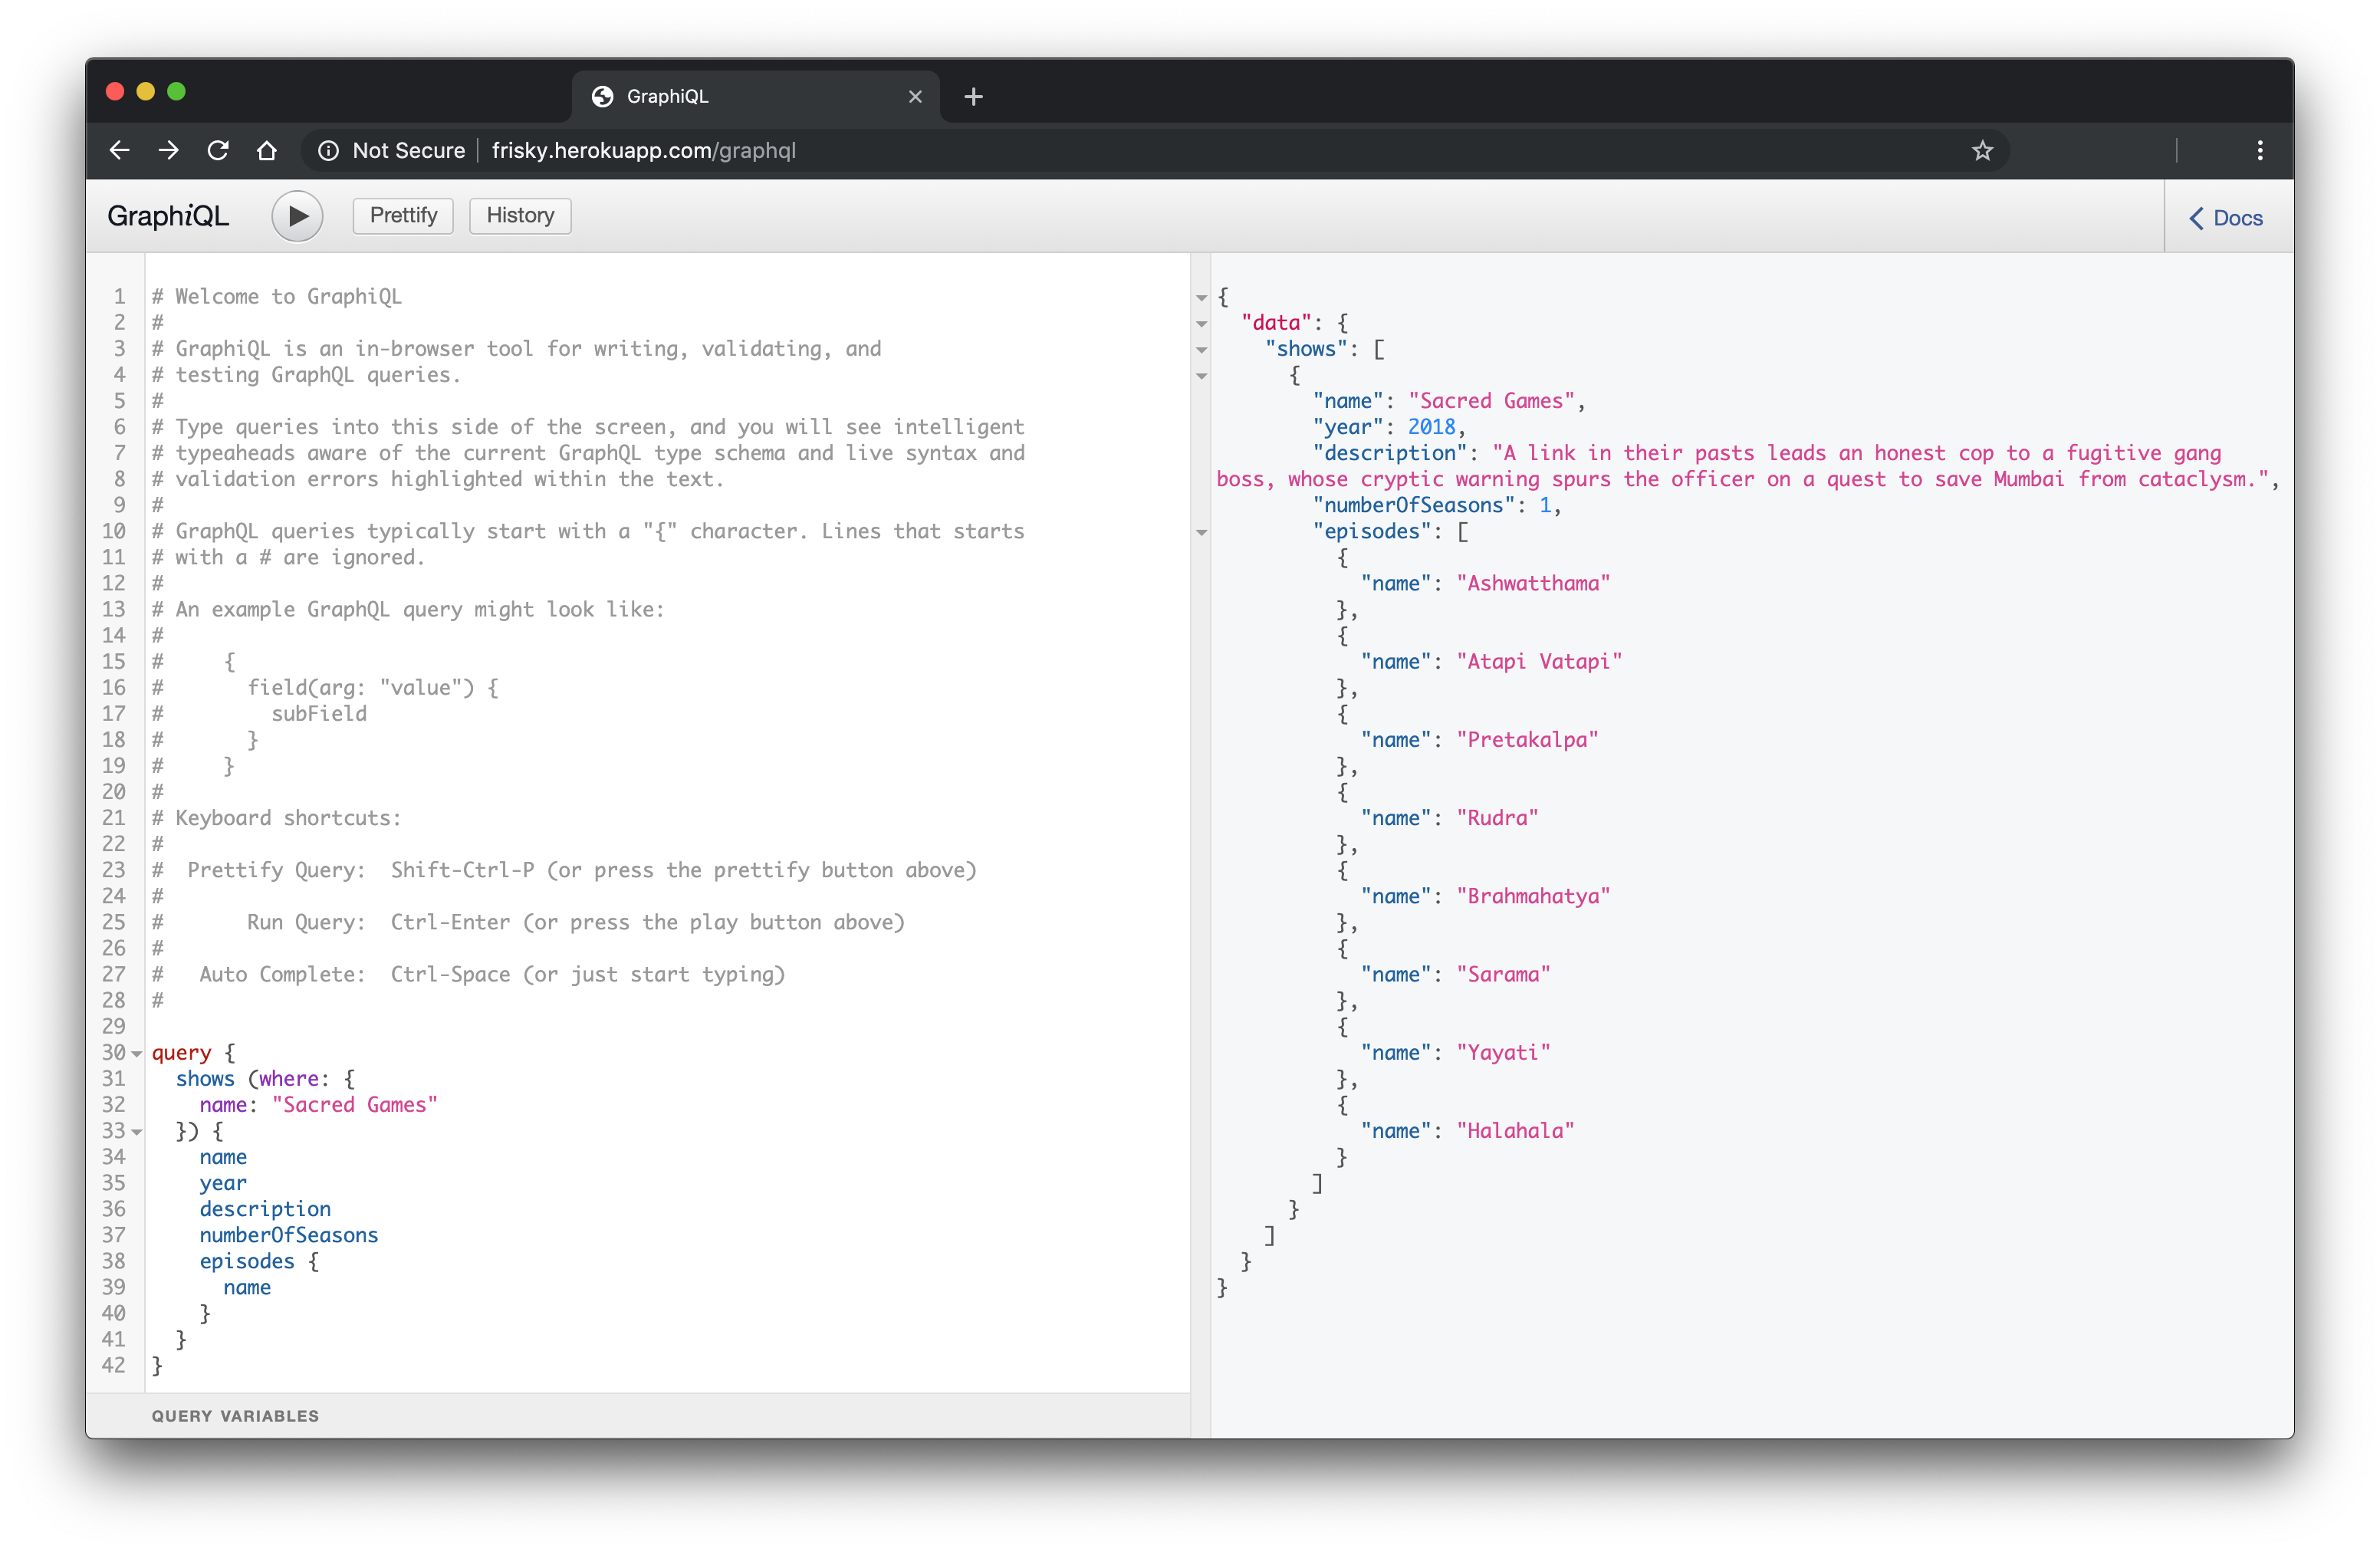The width and height of the screenshot is (2380, 1552).
Task: Open the Docs explorer panel
Action: 2226,218
